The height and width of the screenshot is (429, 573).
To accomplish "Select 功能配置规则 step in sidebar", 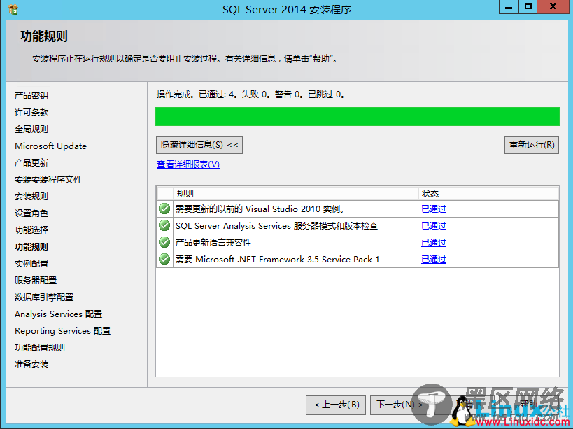I will point(40,348).
